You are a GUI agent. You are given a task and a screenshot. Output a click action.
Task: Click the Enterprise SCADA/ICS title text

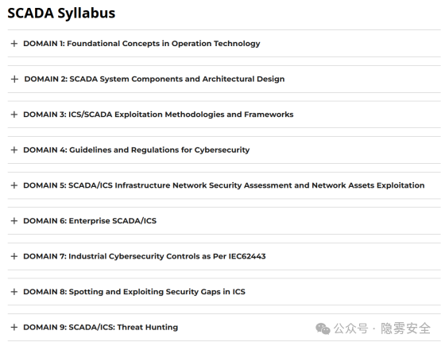pyautogui.click(x=113, y=221)
